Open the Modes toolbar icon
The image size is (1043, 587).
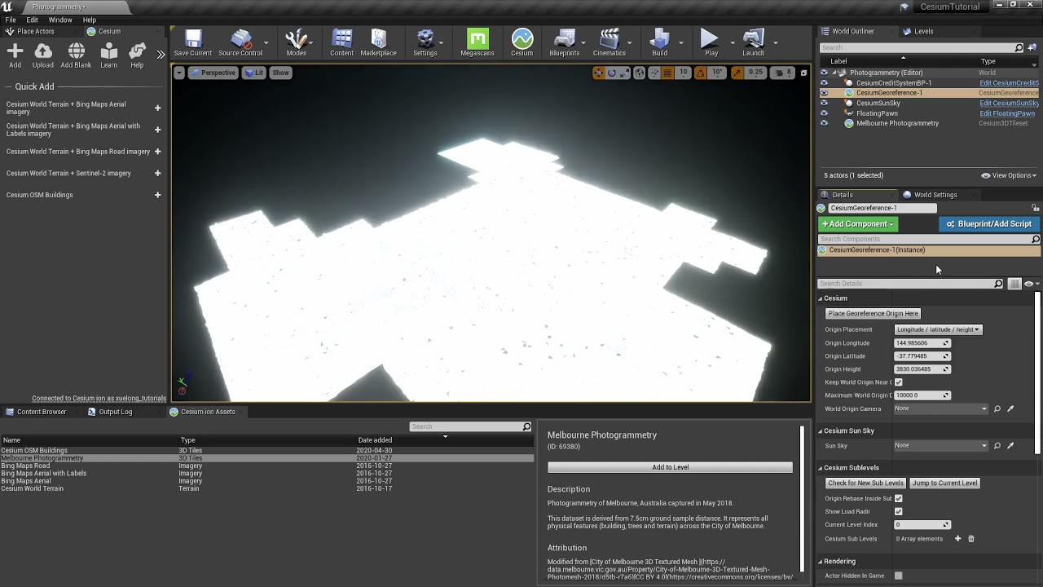pyautogui.click(x=297, y=42)
